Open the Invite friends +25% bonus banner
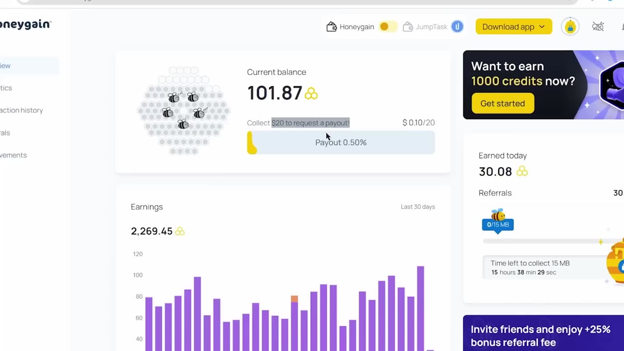Screen dimensions: 624x351 pyautogui.click(x=544, y=333)
